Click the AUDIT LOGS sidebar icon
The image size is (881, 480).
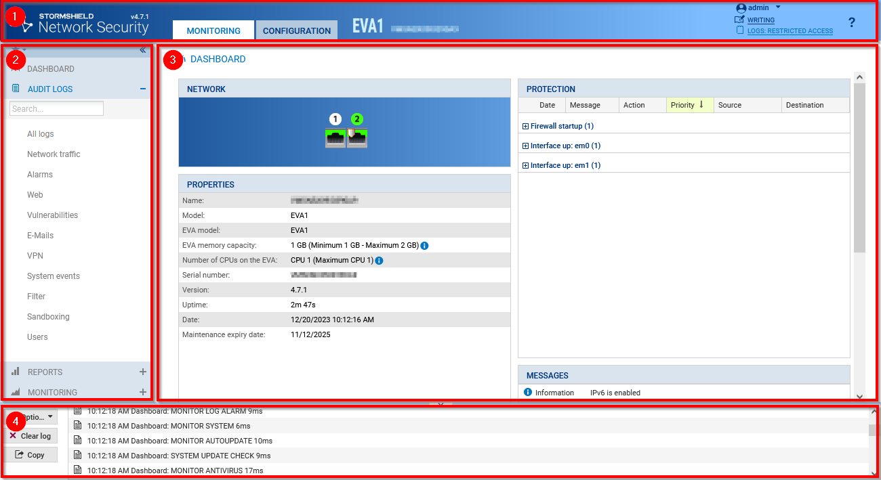(15, 88)
